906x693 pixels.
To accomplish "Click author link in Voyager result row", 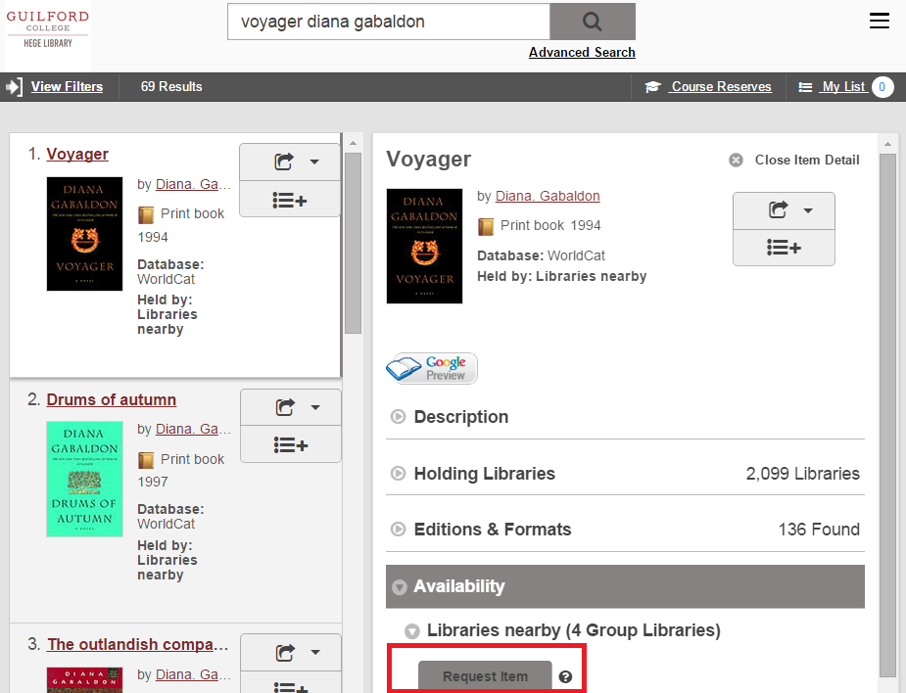I will pyautogui.click(x=193, y=184).
